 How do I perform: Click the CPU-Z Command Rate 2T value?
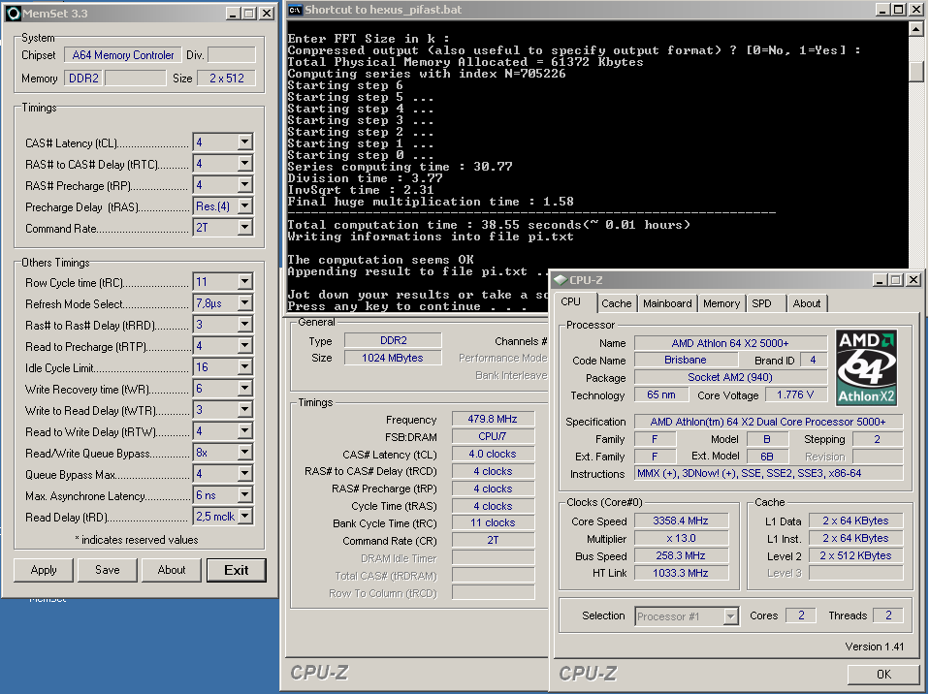493,540
